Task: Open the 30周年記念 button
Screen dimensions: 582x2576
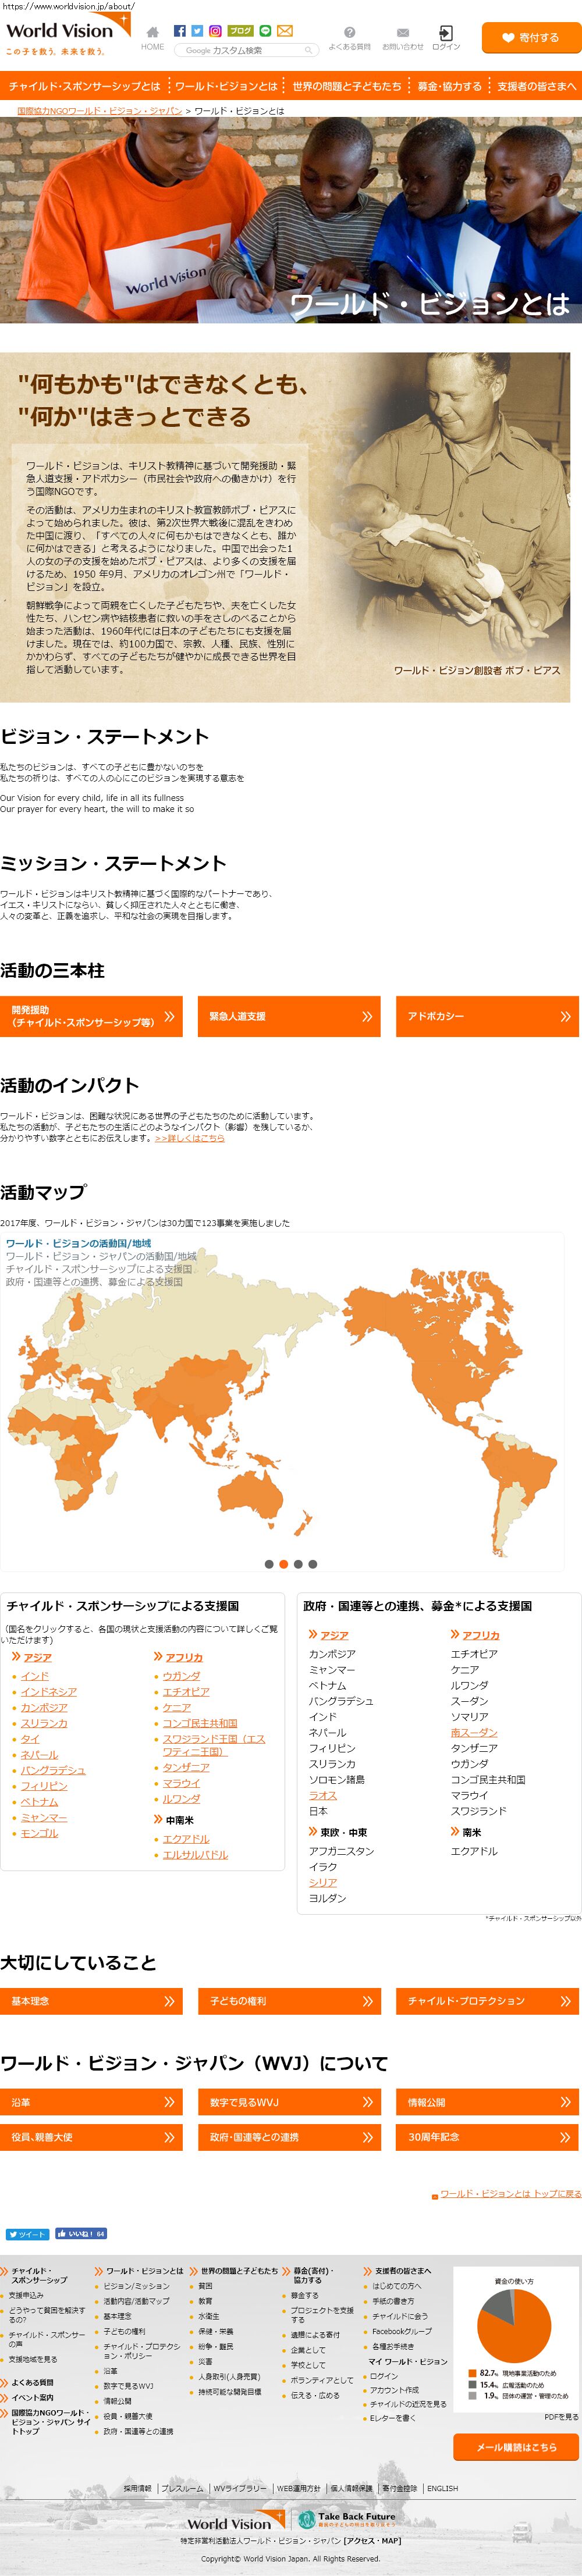Action: pos(487,2137)
